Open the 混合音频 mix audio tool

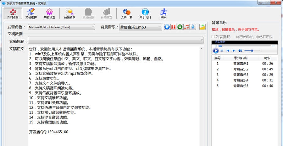88,13
